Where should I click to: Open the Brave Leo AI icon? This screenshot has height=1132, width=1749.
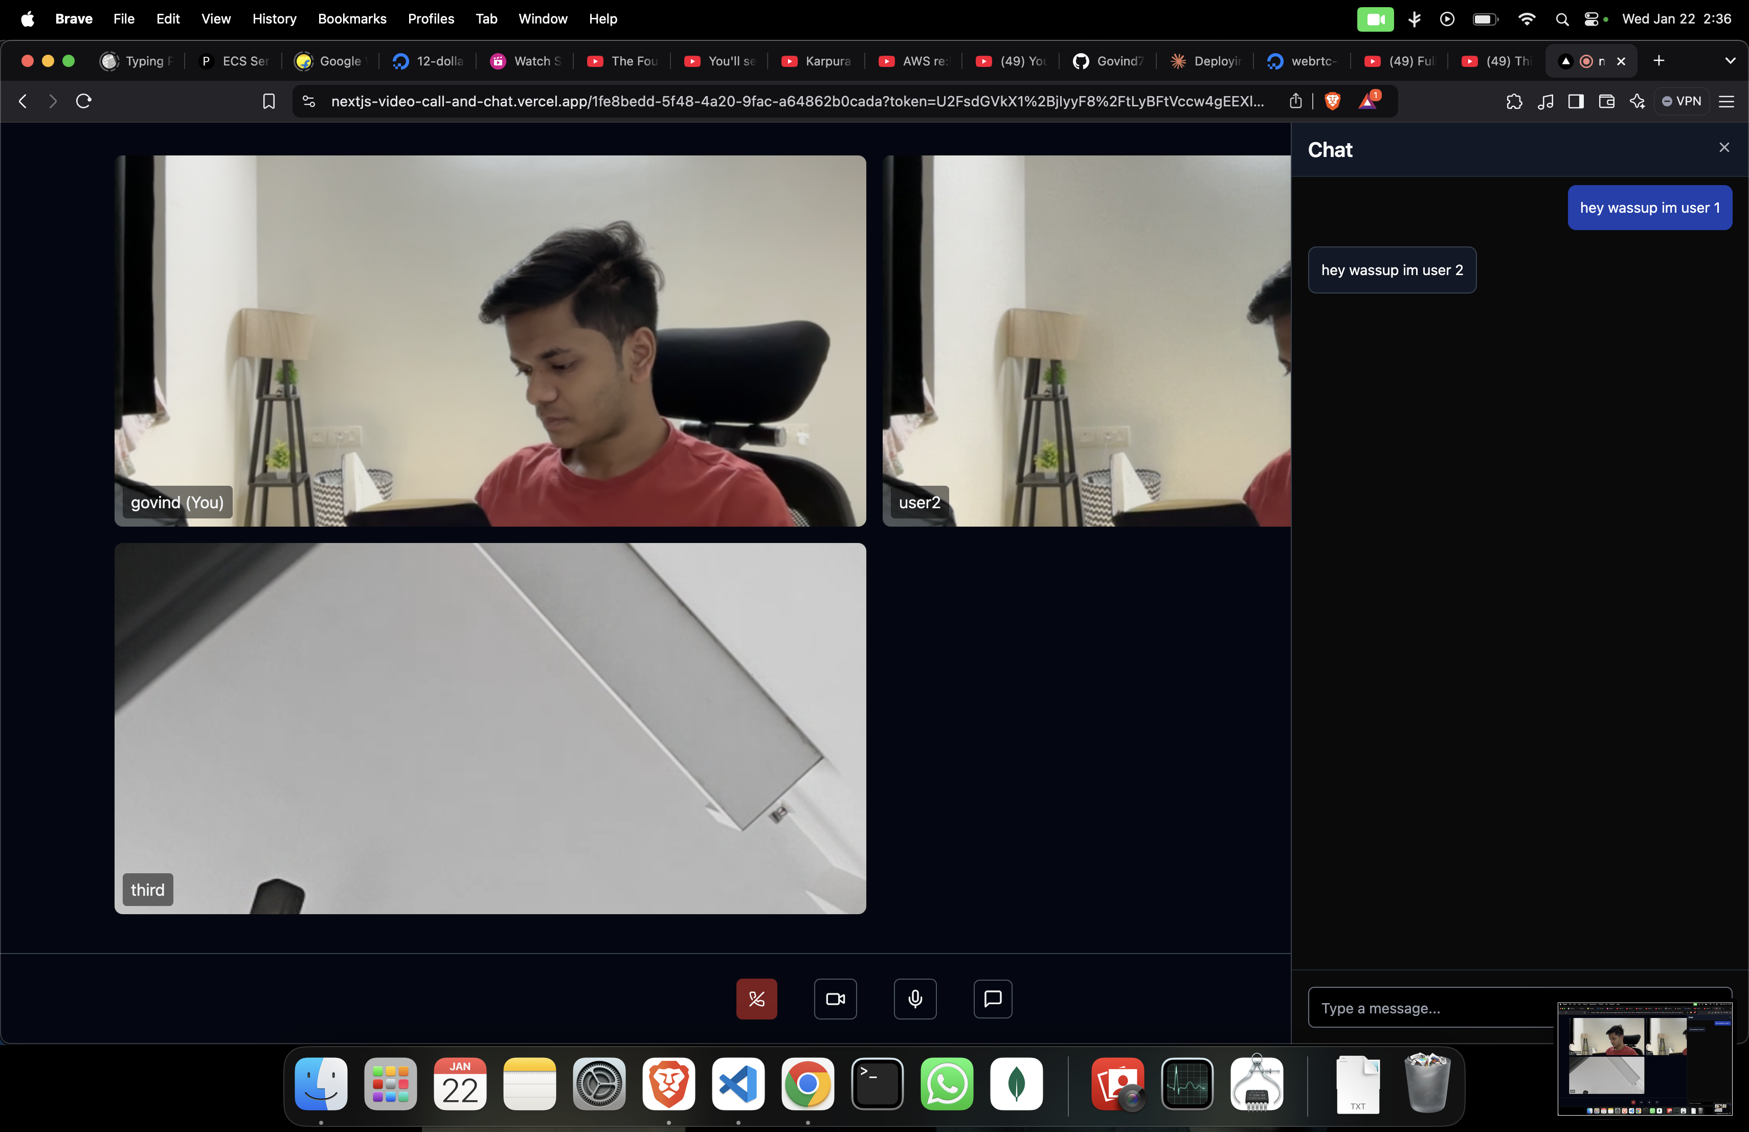pyautogui.click(x=1636, y=101)
